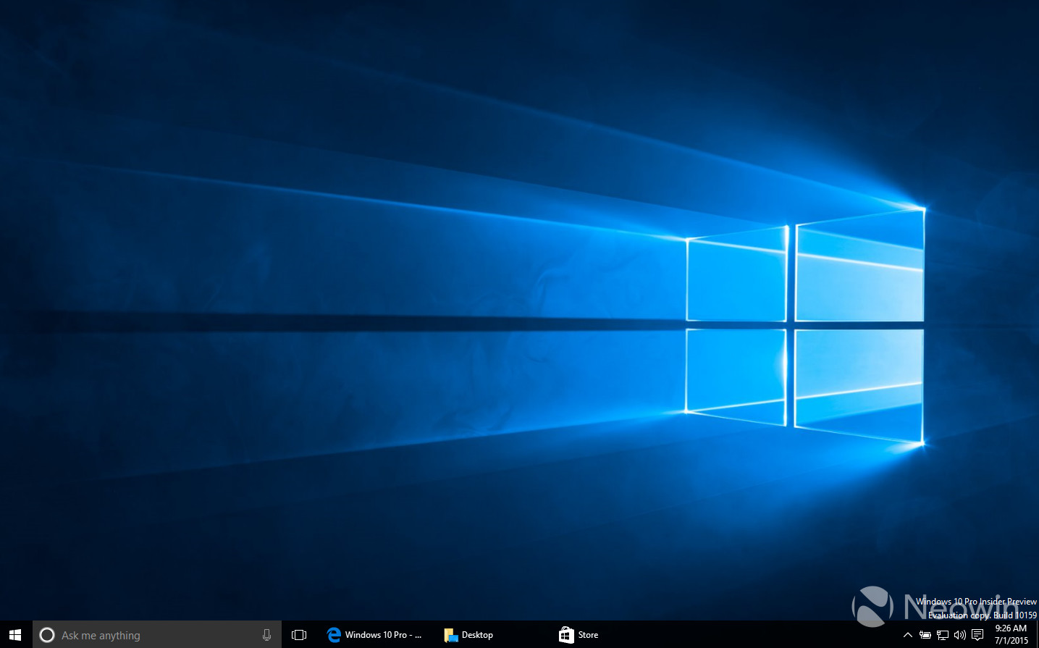This screenshot has width=1039, height=648.
Task: Open the Windows Start menu
Action: coord(15,635)
